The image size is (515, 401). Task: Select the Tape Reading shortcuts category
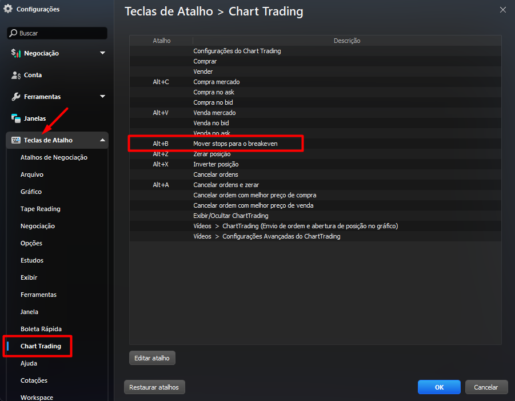pos(41,209)
